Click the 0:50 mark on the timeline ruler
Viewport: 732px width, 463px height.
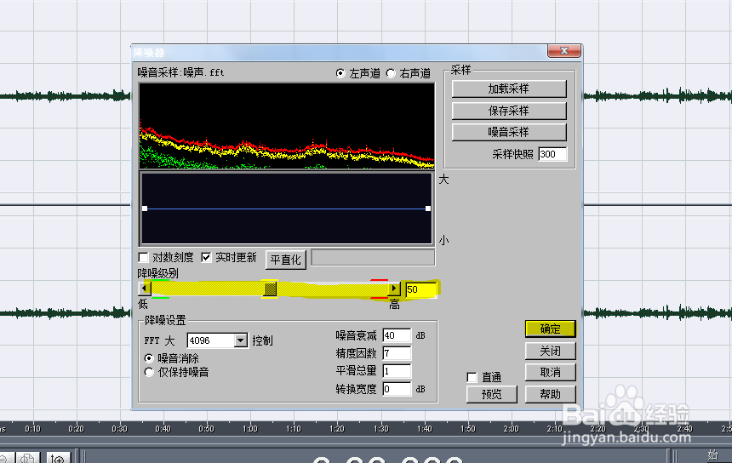click(206, 429)
